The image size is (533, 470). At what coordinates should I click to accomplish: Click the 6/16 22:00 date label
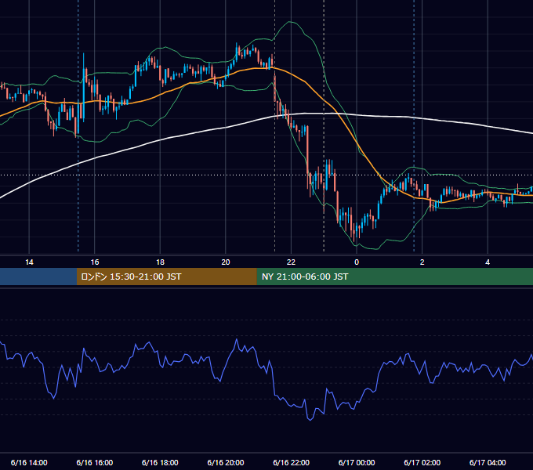click(x=292, y=462)
